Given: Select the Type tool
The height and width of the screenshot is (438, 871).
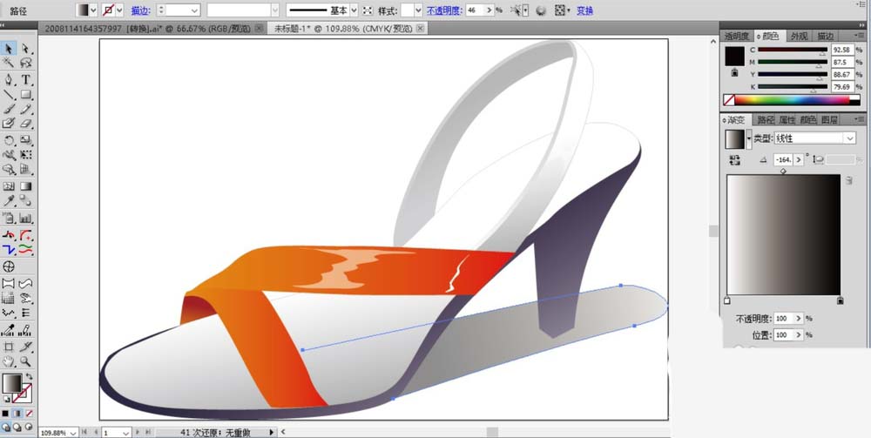Looking at the screenshot, I should (x=25, y=80).
